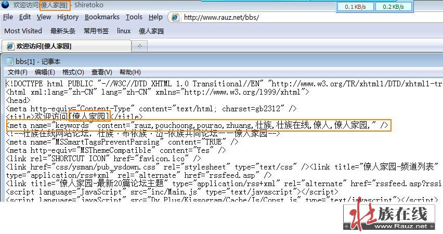This screenshot has height=234, width=443.
Task: Click the Notepad icon of bbs[1] window
Action: click(9, 61)
